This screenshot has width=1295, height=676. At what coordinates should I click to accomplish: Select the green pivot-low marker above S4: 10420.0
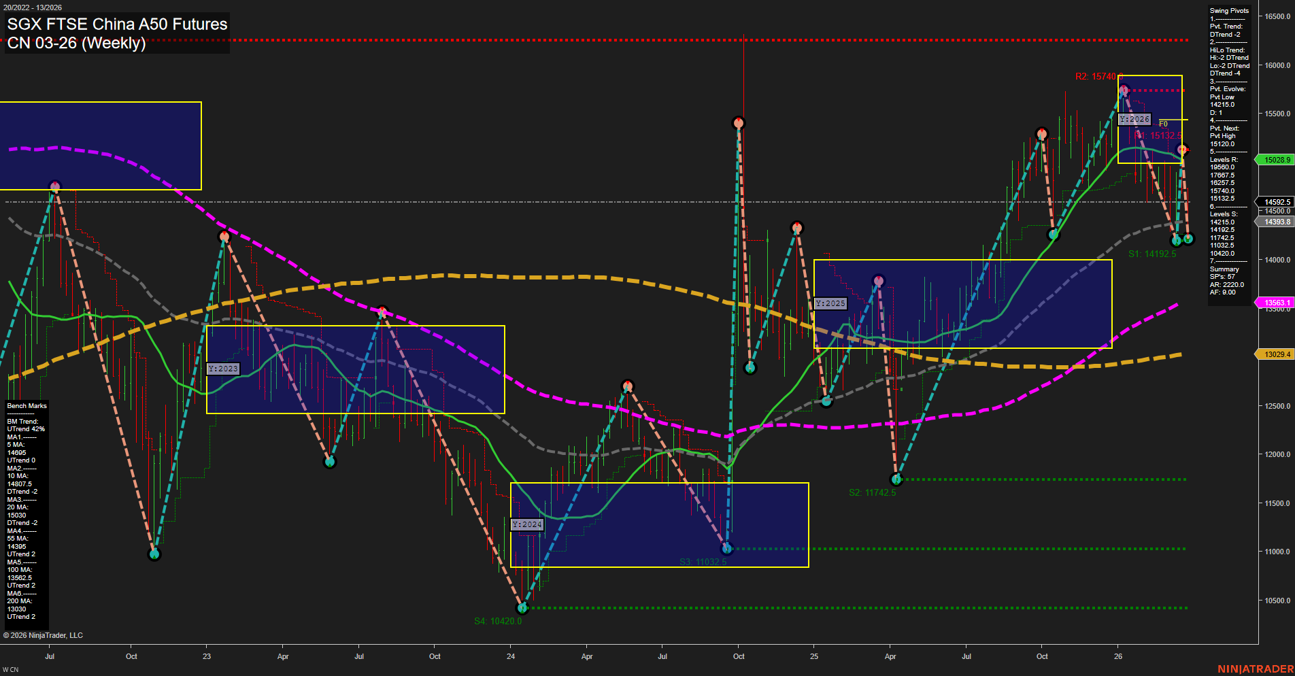[x=523, y=607]
